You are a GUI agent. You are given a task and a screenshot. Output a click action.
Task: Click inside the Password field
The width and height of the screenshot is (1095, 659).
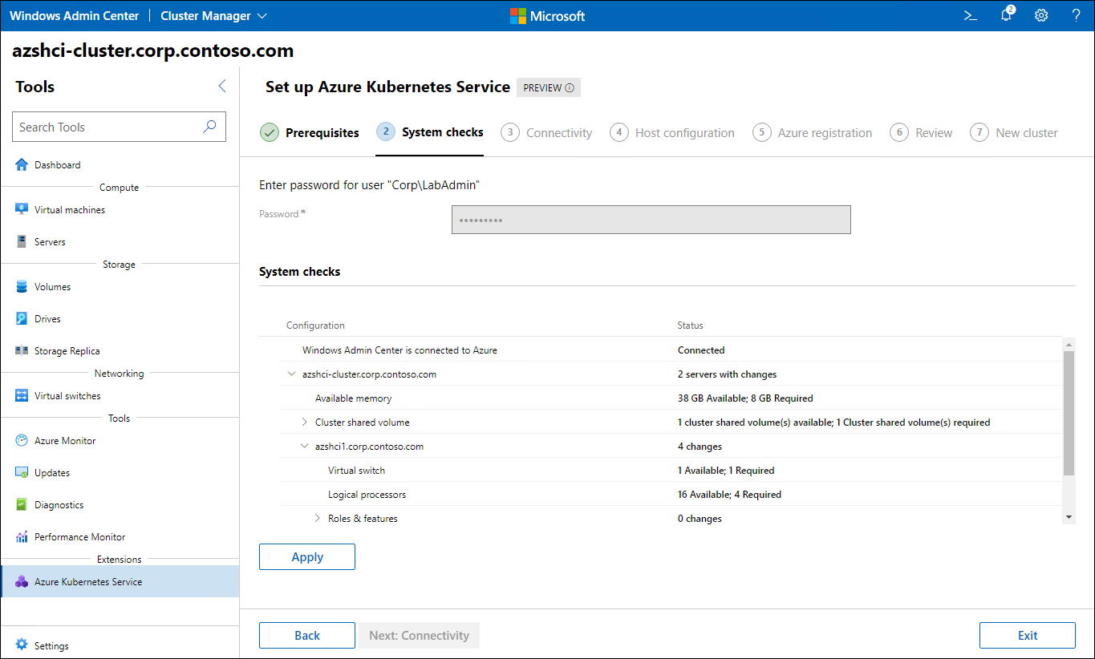[x=651, y=219]
